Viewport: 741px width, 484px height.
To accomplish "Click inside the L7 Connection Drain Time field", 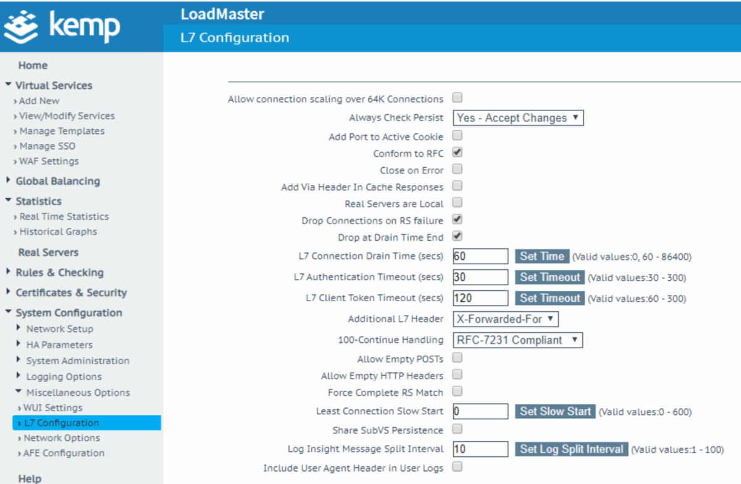I will (480, 256).
